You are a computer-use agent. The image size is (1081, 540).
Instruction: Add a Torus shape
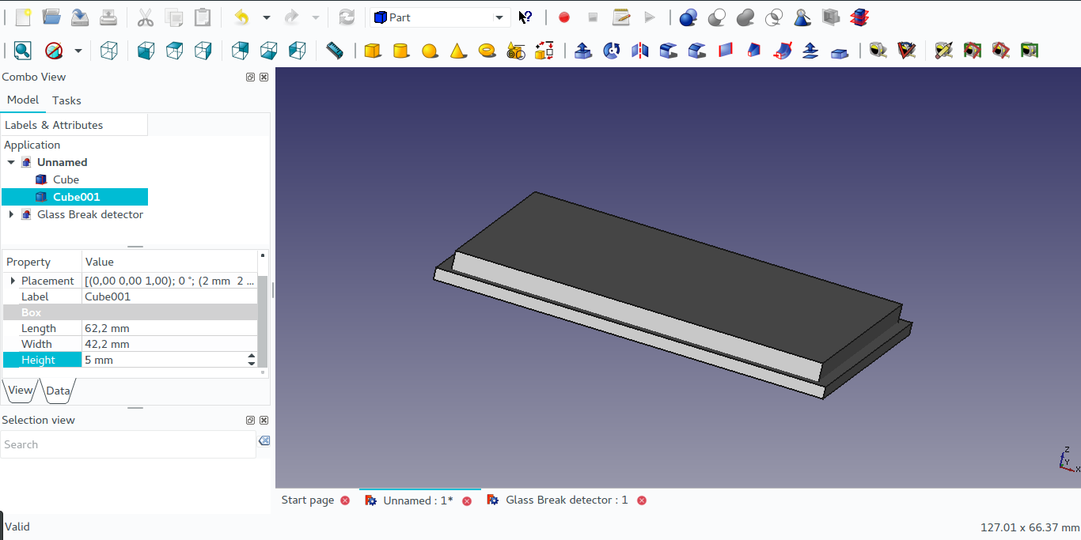coord(487,50)
